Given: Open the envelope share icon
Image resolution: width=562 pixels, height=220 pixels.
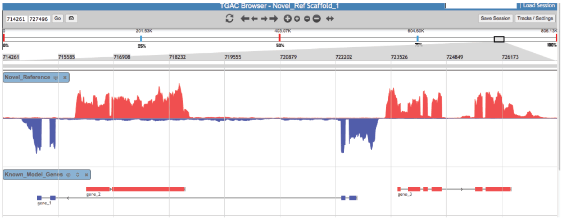Looking at the screenshot, I should point(71,19).
